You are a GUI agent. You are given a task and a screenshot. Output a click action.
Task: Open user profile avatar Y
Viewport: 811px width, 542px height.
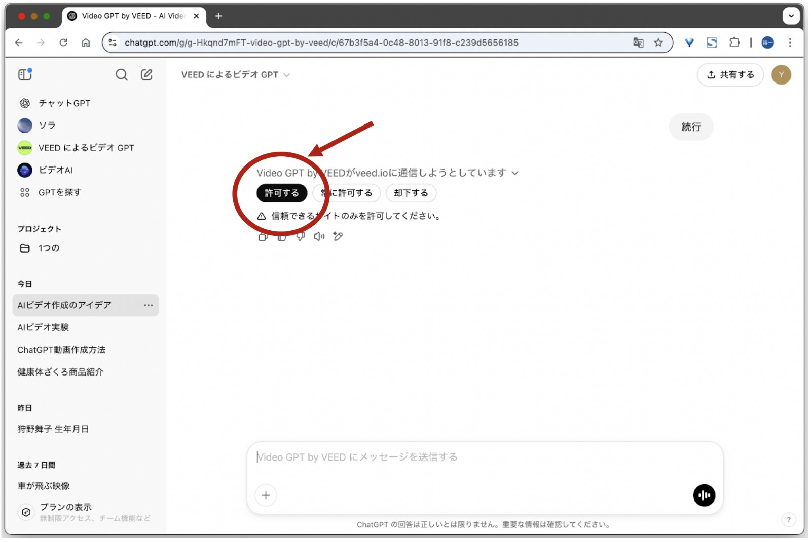[x=781, y=75]
